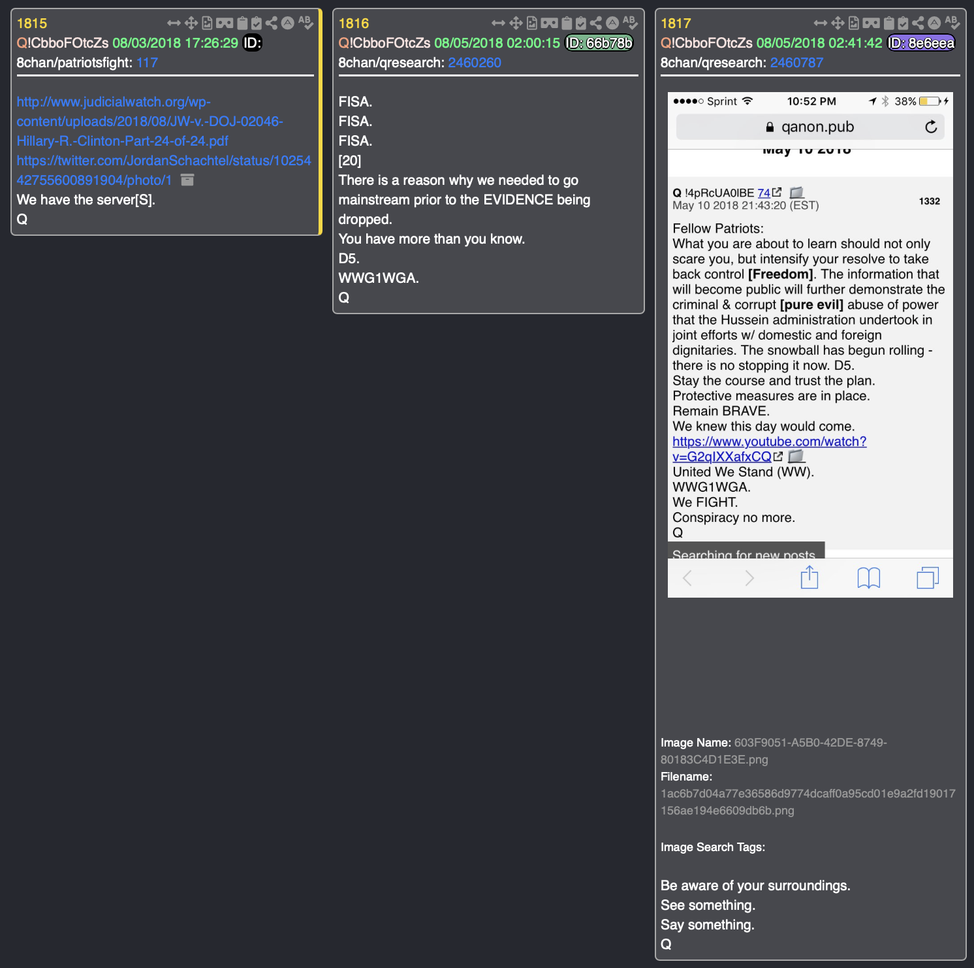Click the horizontal arrows icon on post 1816
974x968 pixels.
click(499, 24)
